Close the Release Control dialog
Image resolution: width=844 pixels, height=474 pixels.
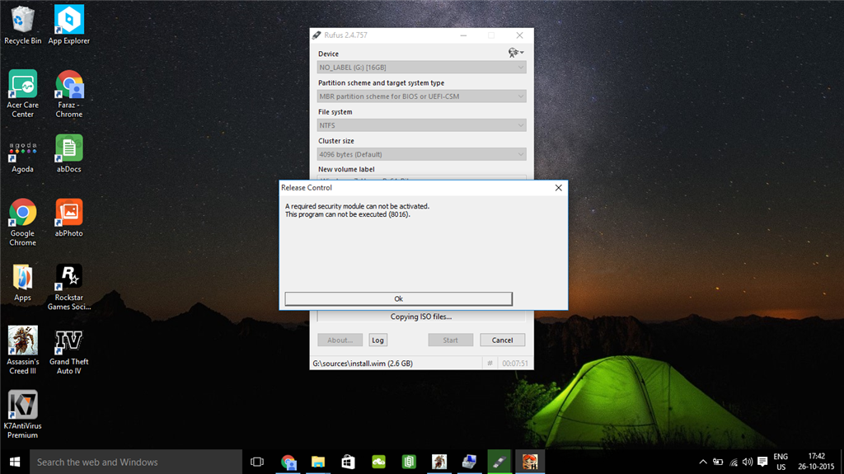[558, 187]
